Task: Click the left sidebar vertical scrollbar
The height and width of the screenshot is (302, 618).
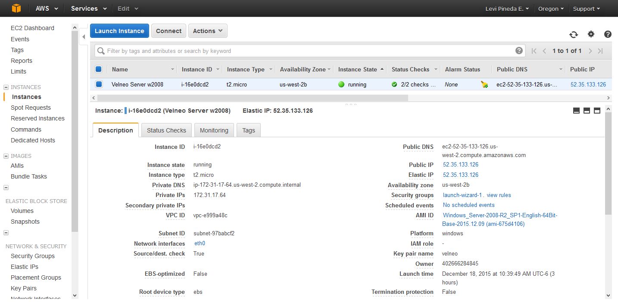Action: tap(75, 131)
